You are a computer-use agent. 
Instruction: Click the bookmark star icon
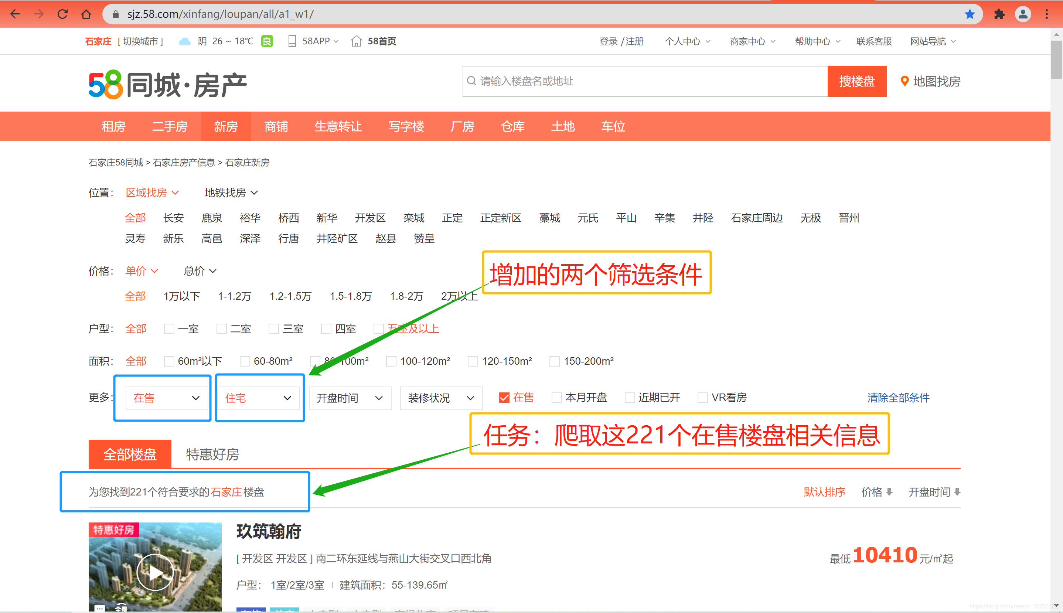(970, 14)
